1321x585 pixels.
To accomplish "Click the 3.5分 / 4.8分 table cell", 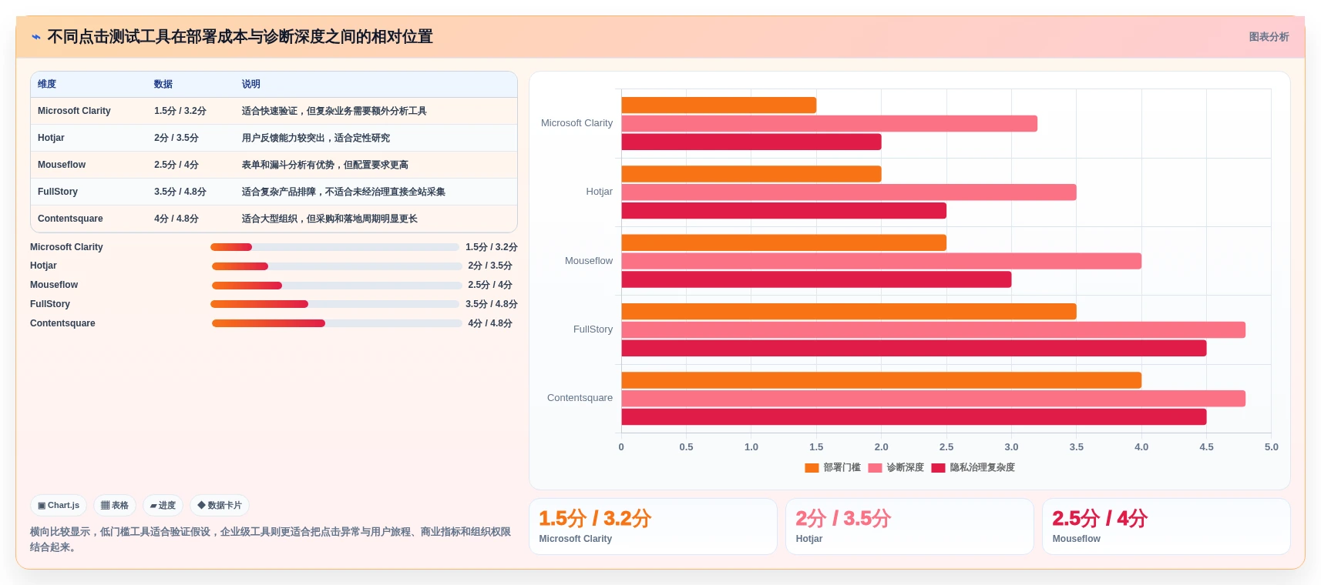I will tap(180, 192).
